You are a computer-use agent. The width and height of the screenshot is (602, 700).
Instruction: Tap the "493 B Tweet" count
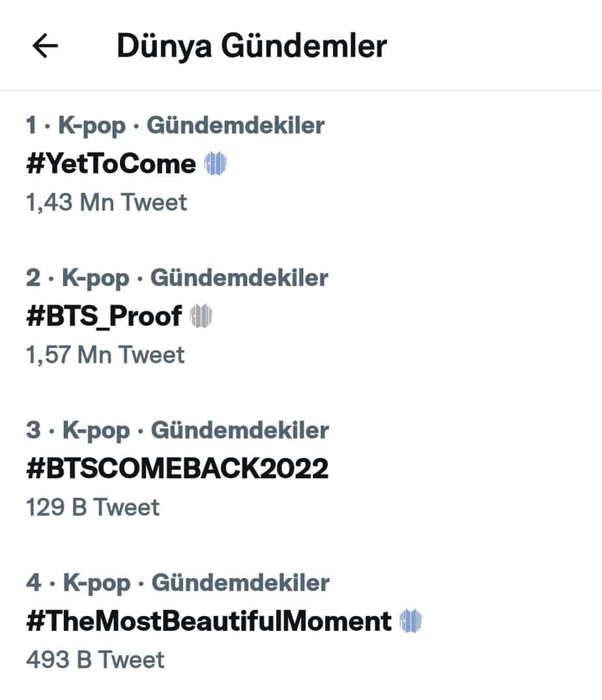tap(95, 660)
